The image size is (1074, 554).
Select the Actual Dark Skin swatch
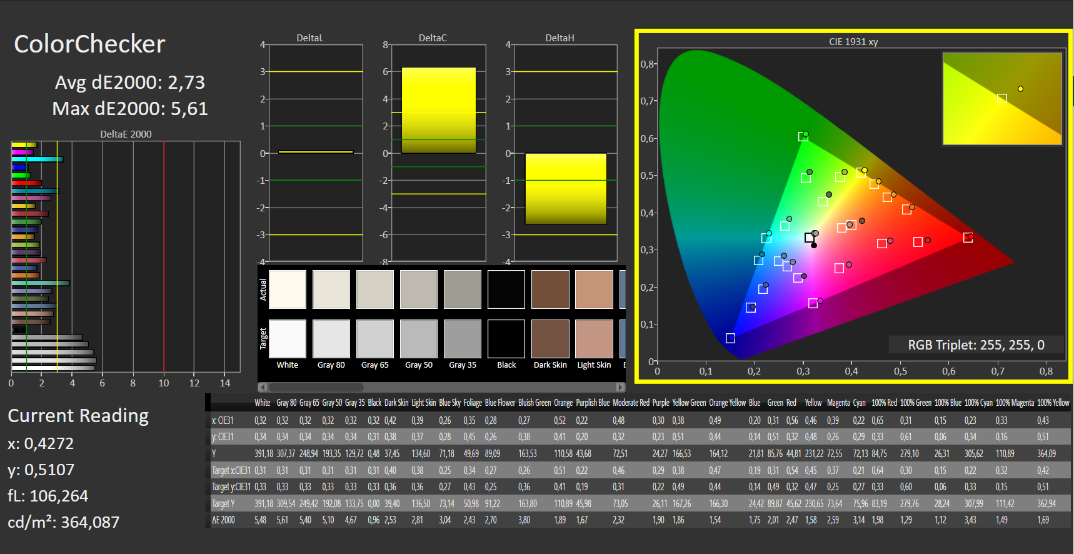click(550, 290)
